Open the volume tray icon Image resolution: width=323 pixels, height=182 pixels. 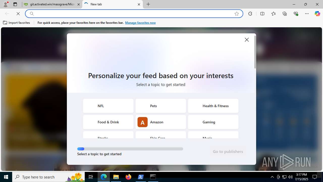pos(290,177)
